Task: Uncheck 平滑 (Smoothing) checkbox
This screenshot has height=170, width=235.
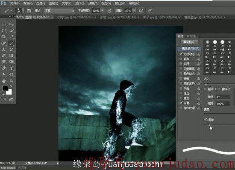Action: (x=181, y=103)
